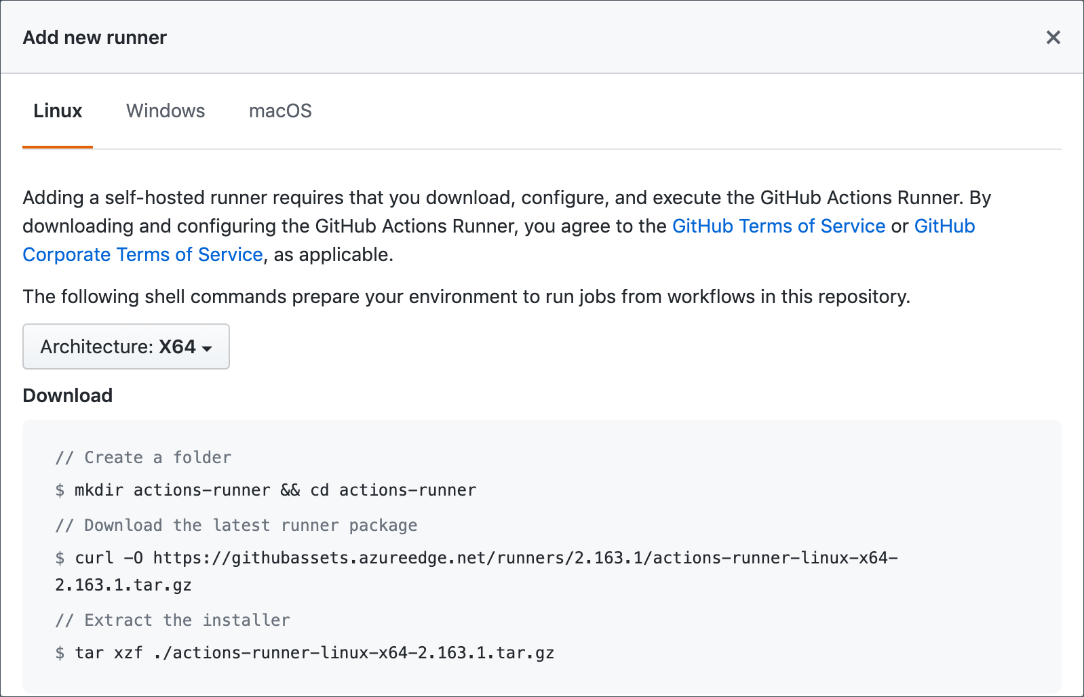Open GitHub Corporate Terms of Service link

pyautogui.click(x=143, y=255)
